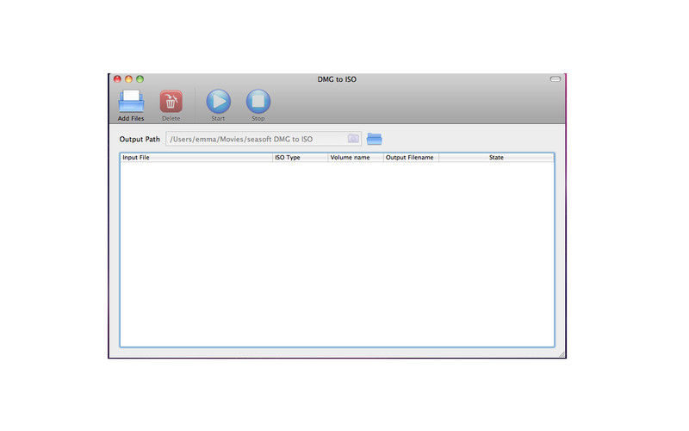
Task: Stop the conversion process
Action: point(258,102)
